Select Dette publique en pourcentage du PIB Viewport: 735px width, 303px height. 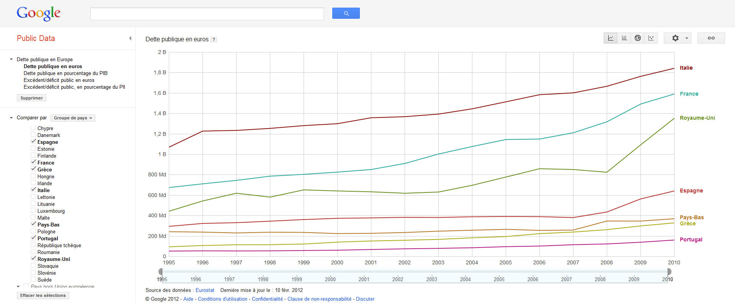coord(65,73)
